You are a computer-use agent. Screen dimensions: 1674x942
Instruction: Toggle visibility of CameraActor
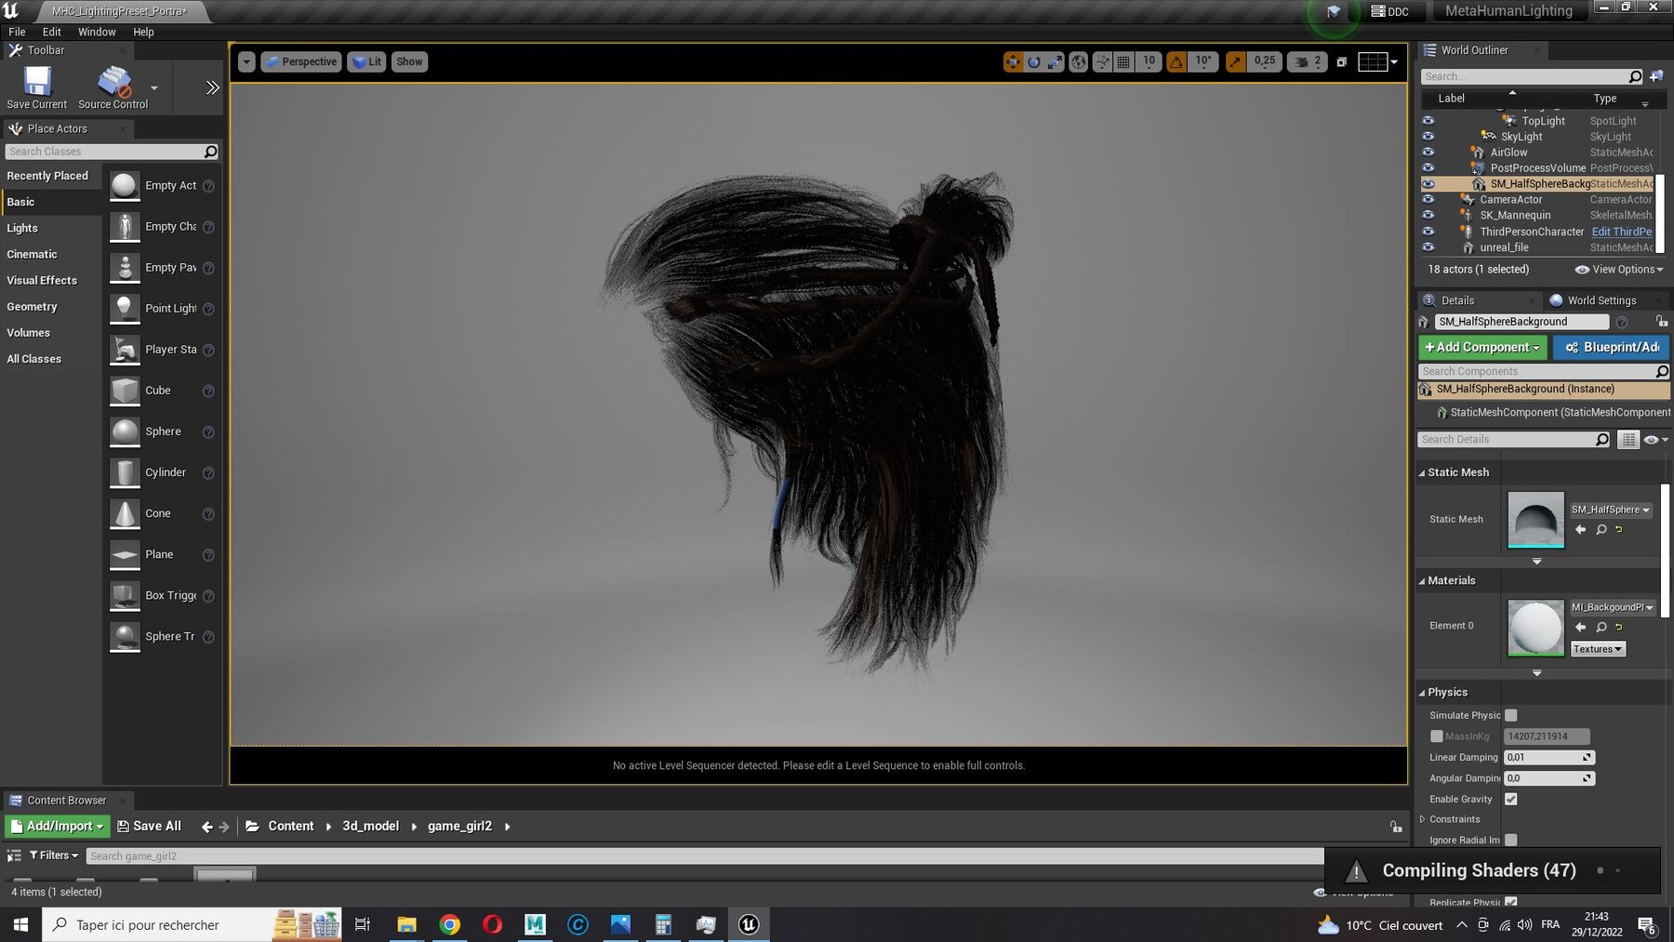(x=1428, y=200)
